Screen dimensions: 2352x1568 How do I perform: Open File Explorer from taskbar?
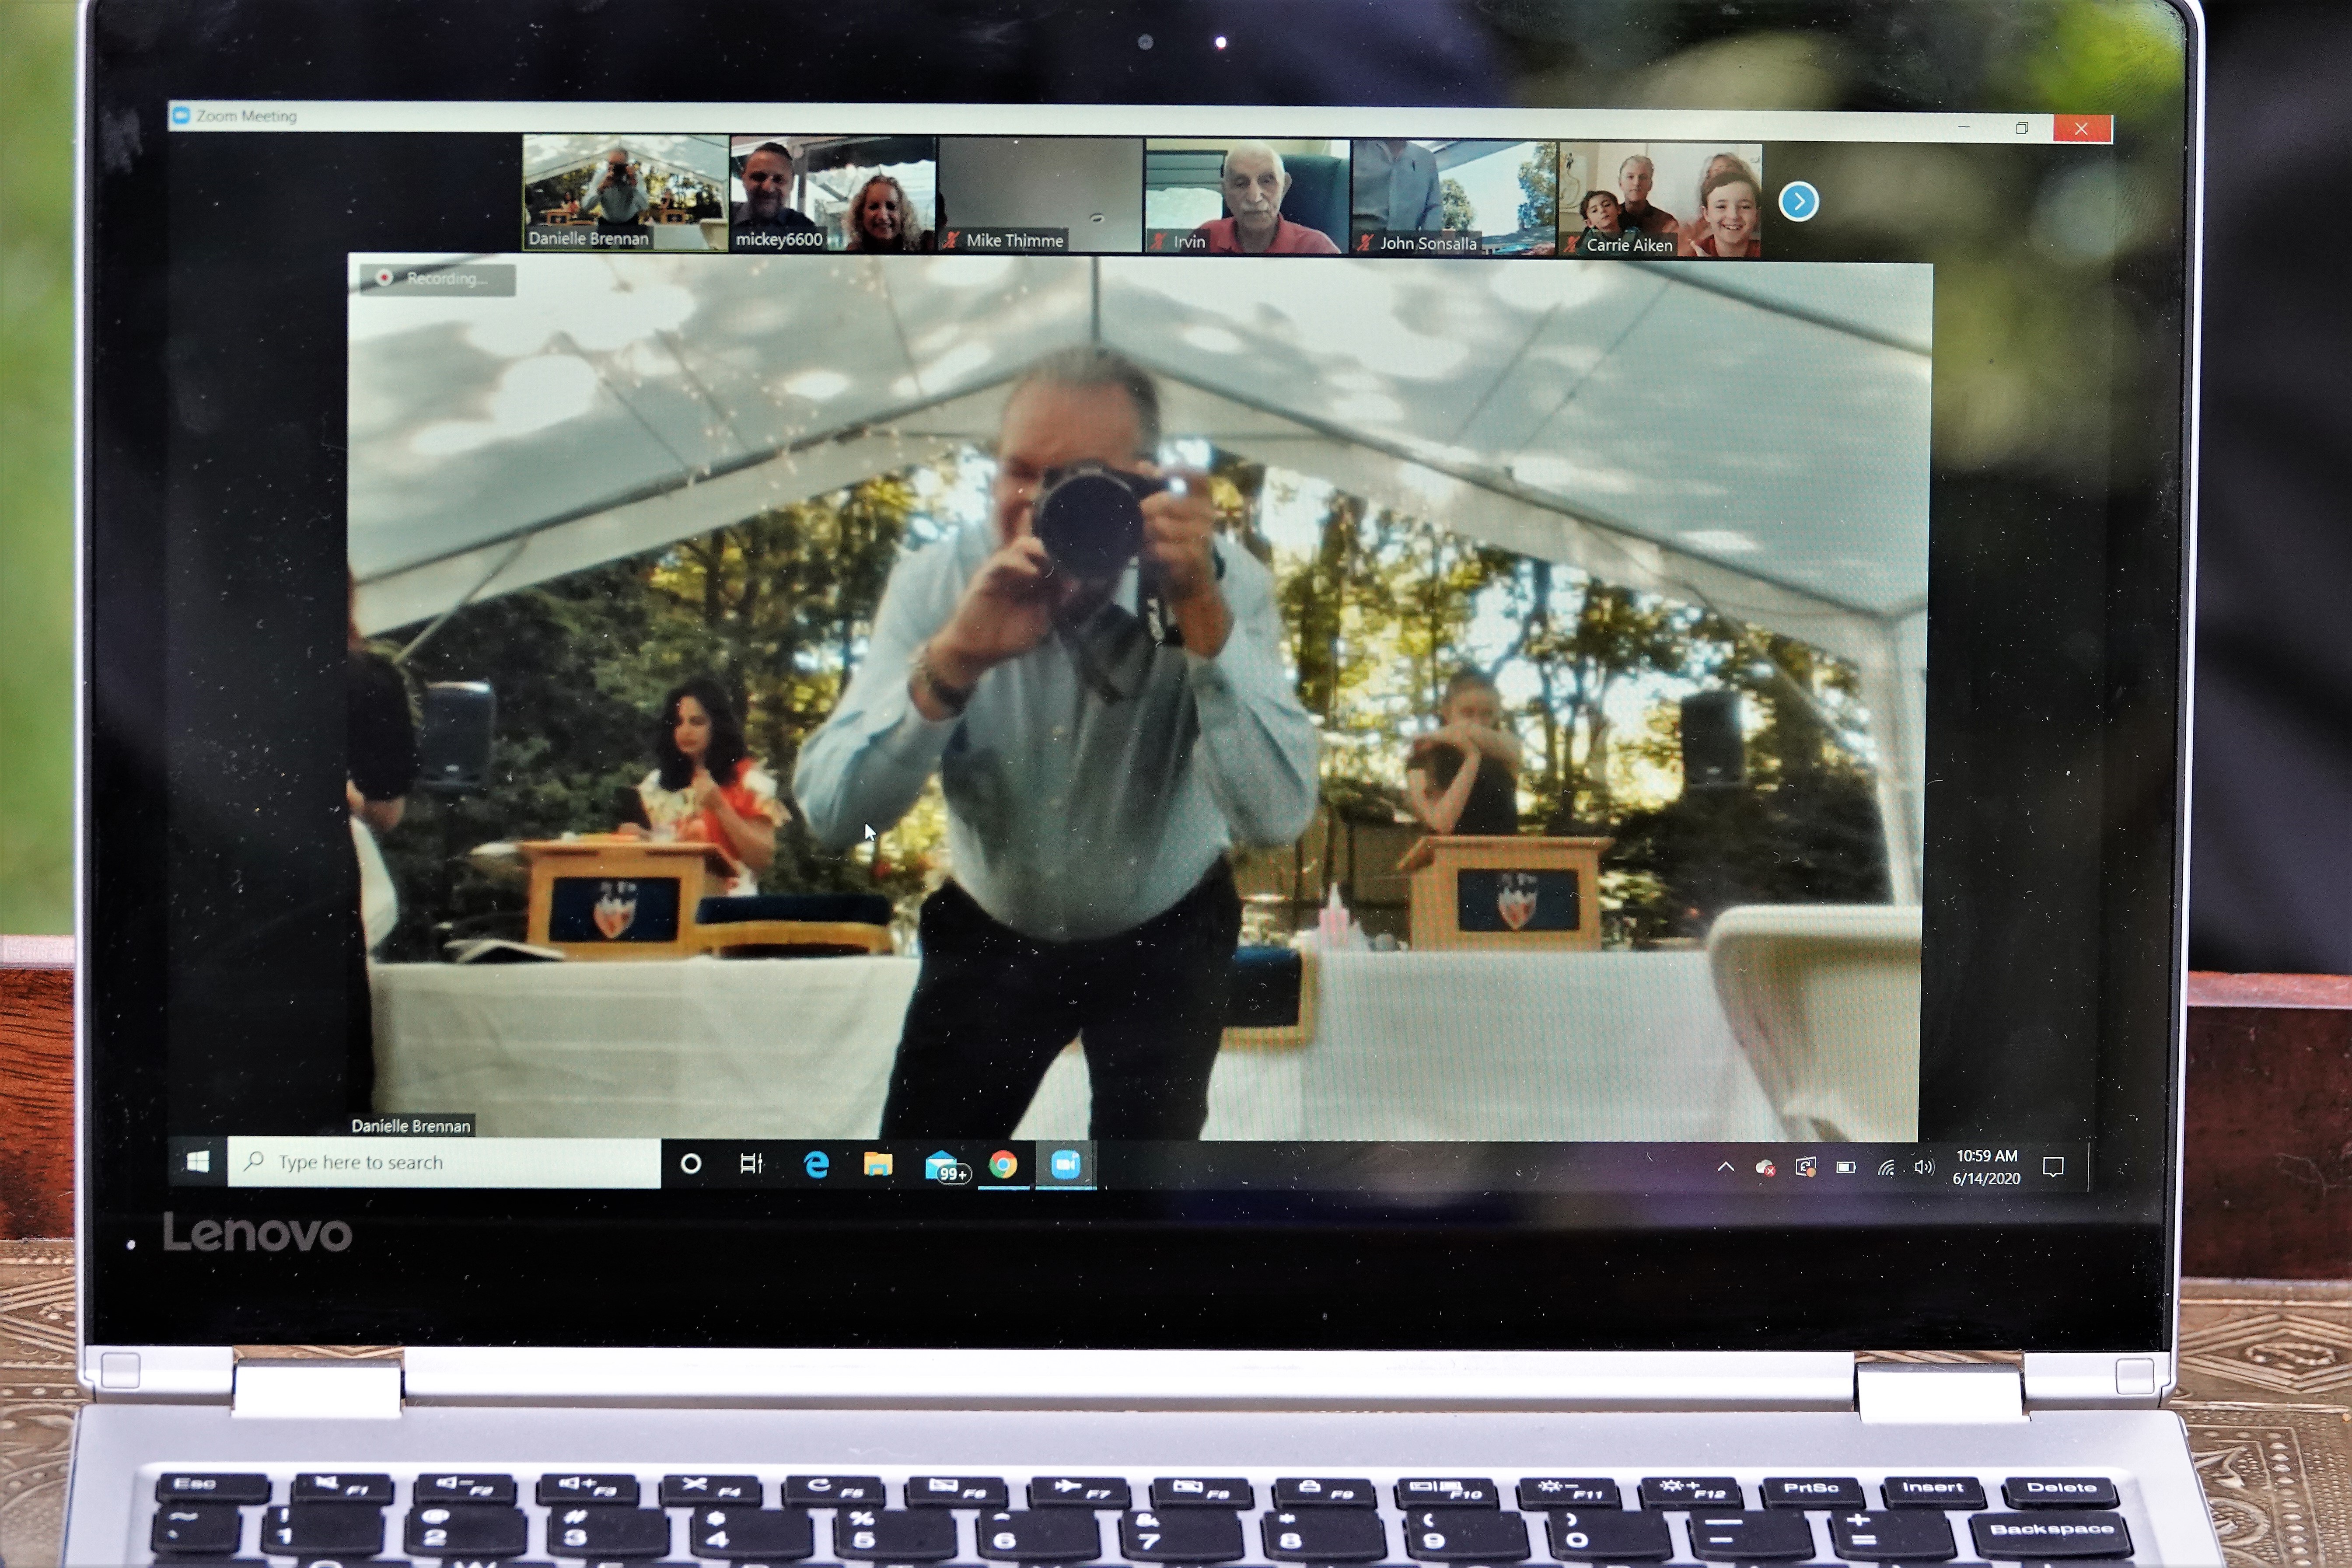click(877, 1164)
